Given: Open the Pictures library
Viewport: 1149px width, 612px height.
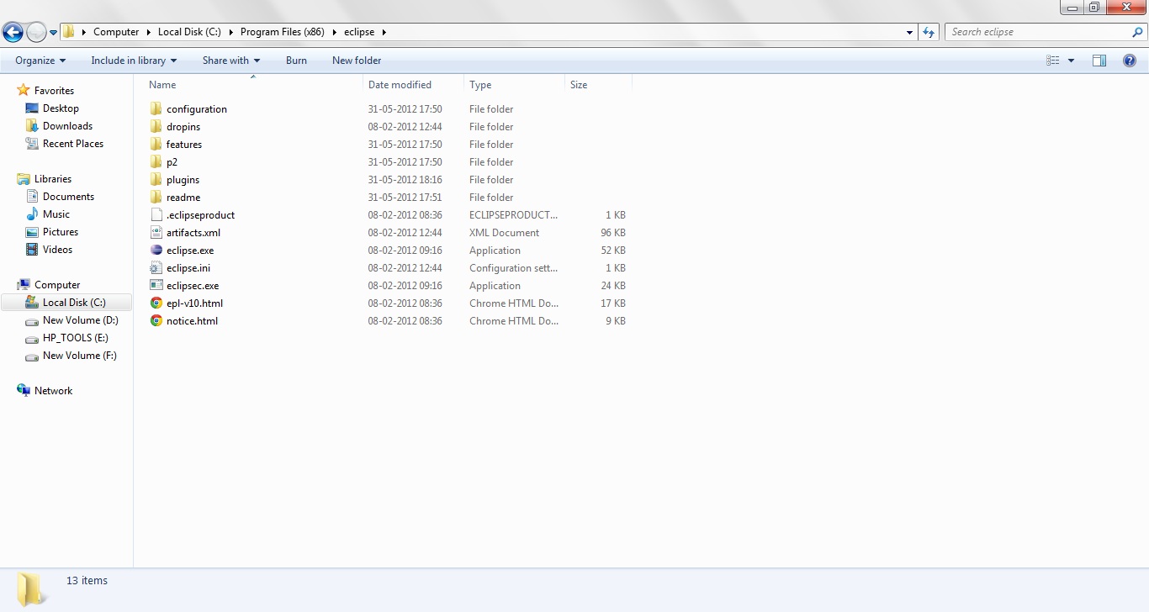Looking at the screenshot, I should coord(61,232).
